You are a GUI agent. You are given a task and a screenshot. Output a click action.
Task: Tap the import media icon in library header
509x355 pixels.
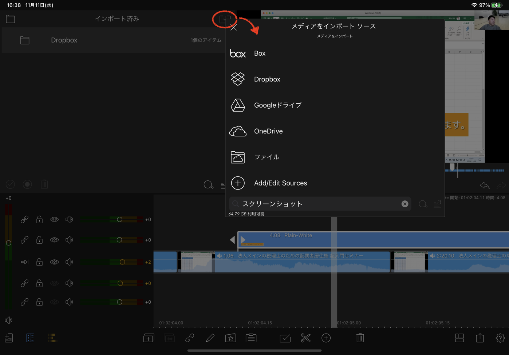coord(225,19)
